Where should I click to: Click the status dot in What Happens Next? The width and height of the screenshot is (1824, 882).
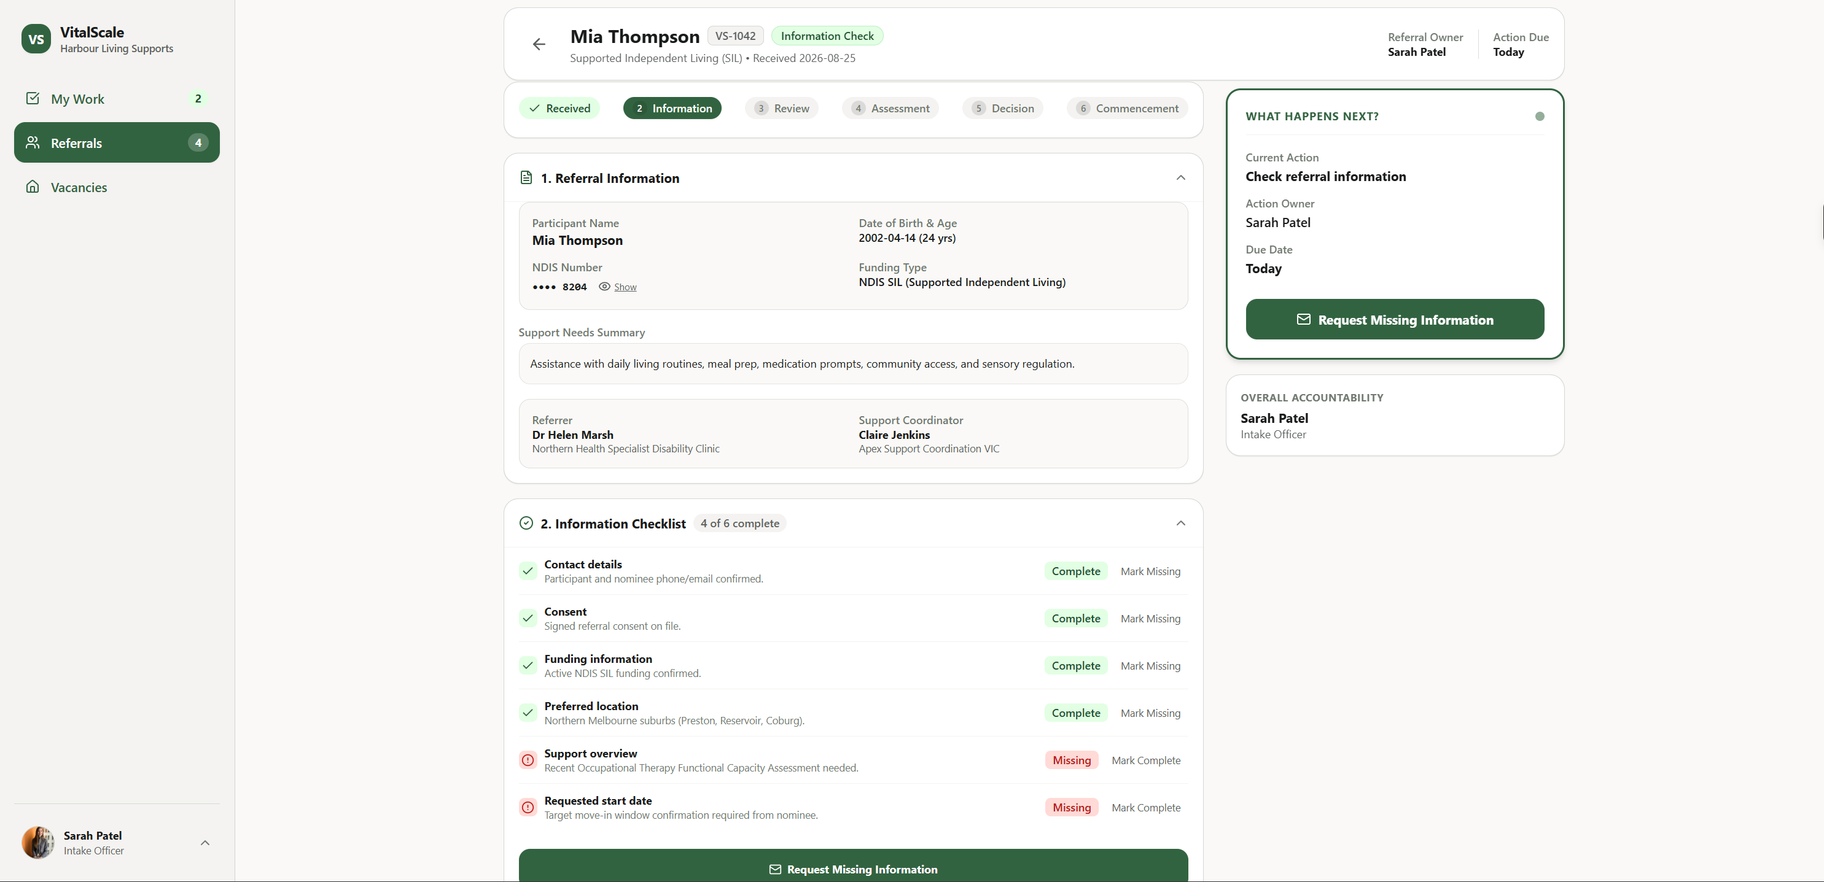pos(1540,116)
